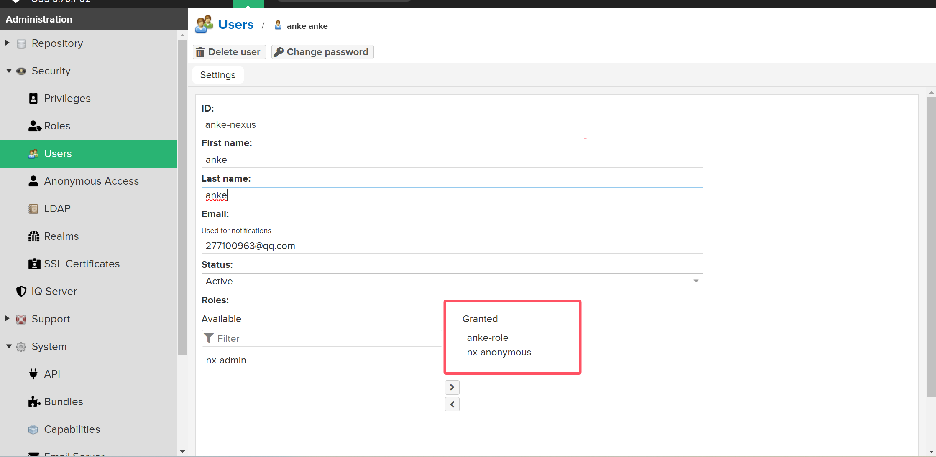Click the API plug icon

[x=33, y=374]
